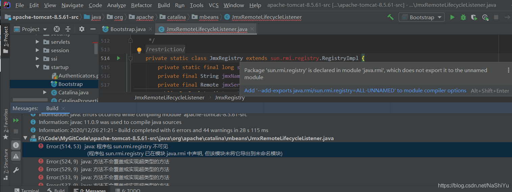Viewport: 512px width, 192px height.
Task: Click the 'javac 11.0.9 was used' information row
Action: [x=106, y=122]
